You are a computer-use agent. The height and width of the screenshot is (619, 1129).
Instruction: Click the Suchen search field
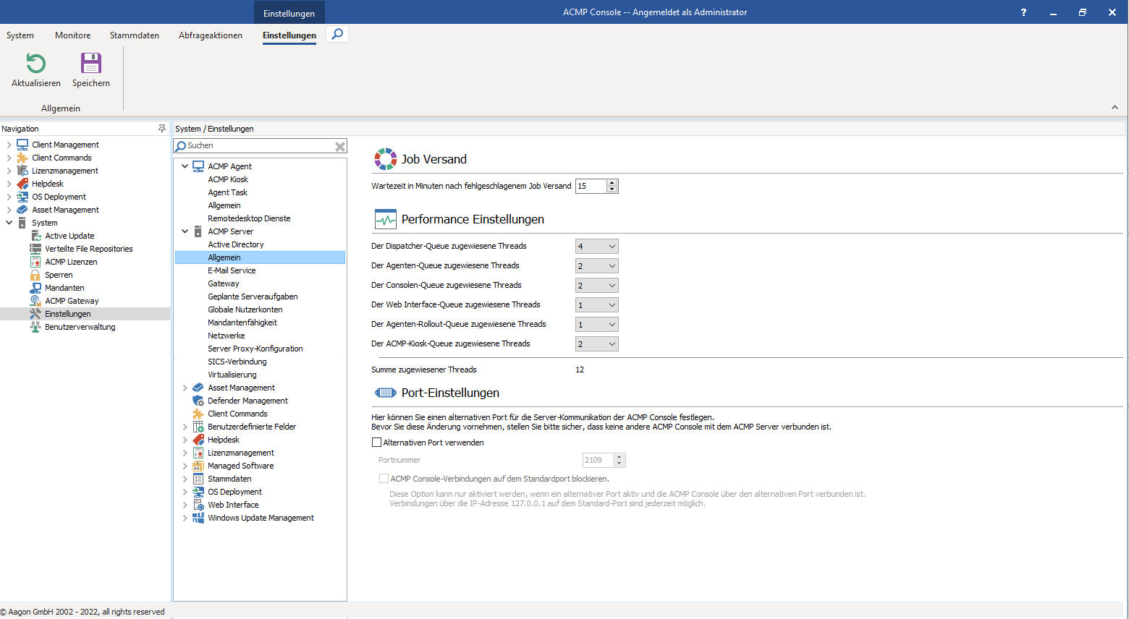(x=260, y=146)
